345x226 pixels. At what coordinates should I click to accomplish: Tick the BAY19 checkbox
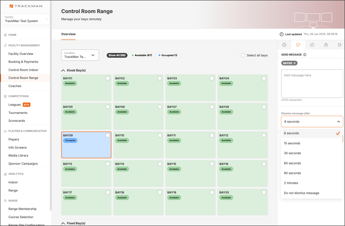(212, 192)
